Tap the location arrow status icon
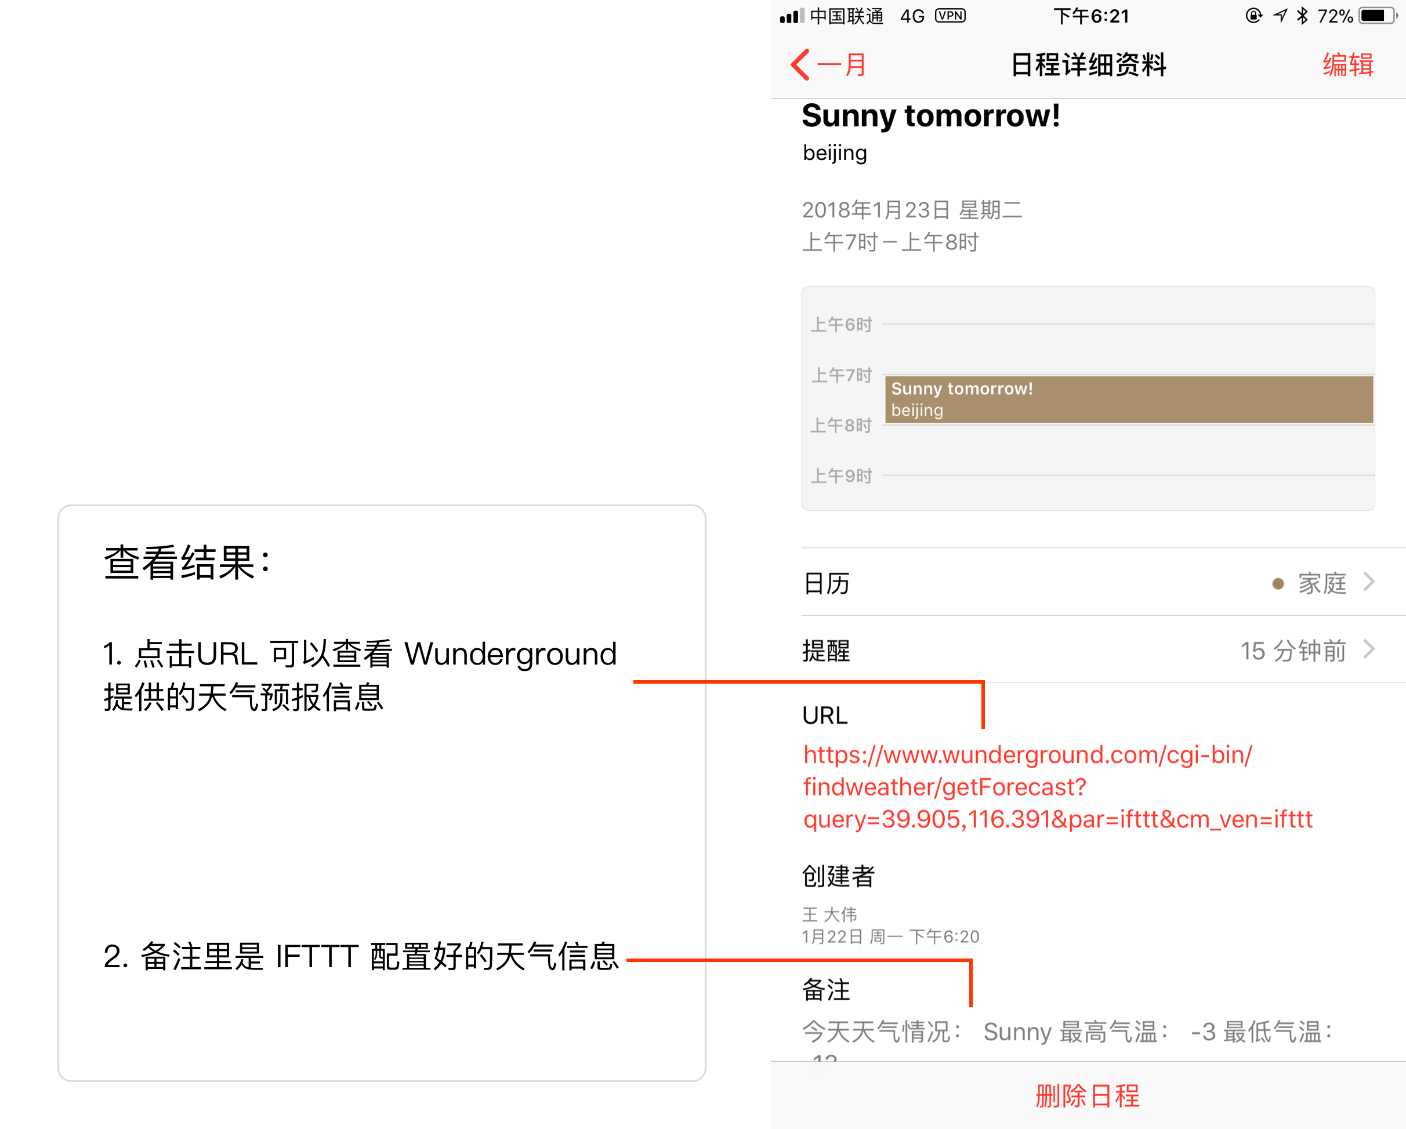This screenshot has width=1406, height=1129. pyautogui.click(x=1281, y=16)
